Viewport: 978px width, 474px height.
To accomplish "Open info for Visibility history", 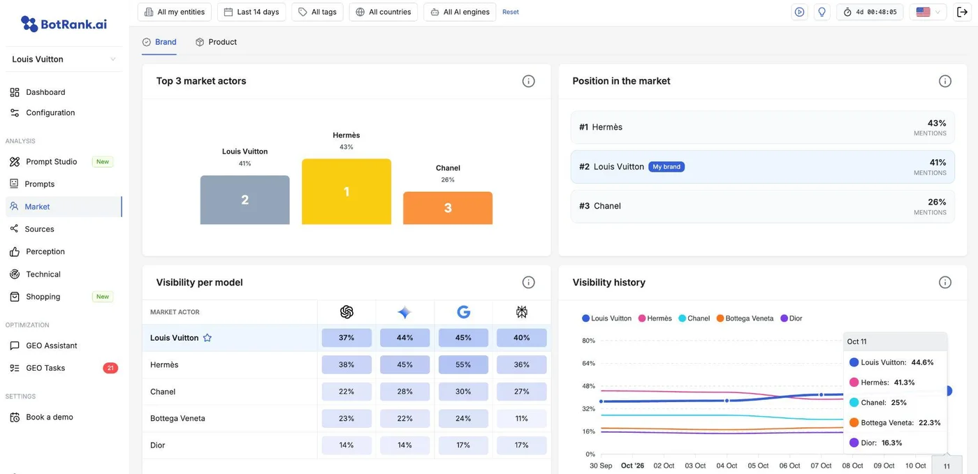I will point(945,282).
